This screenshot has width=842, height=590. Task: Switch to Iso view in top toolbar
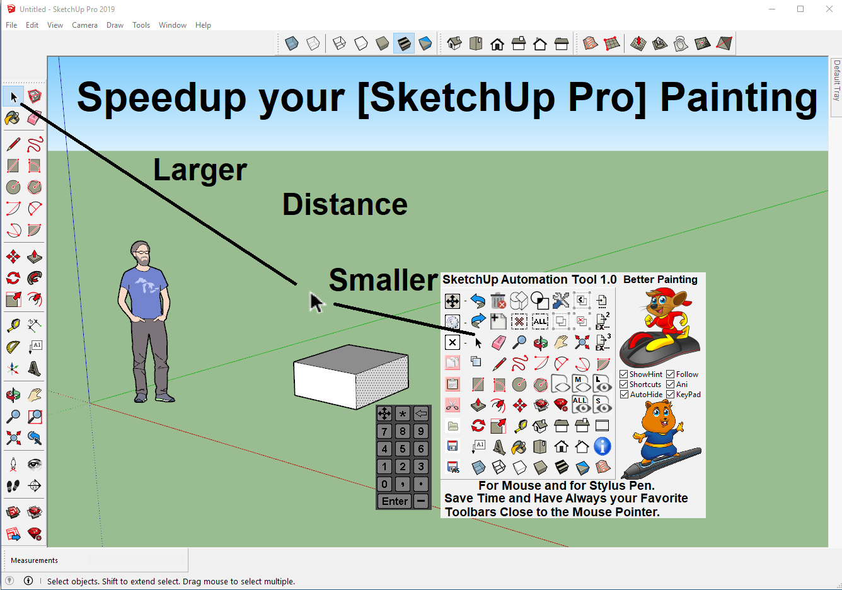[x=454, y=43]
